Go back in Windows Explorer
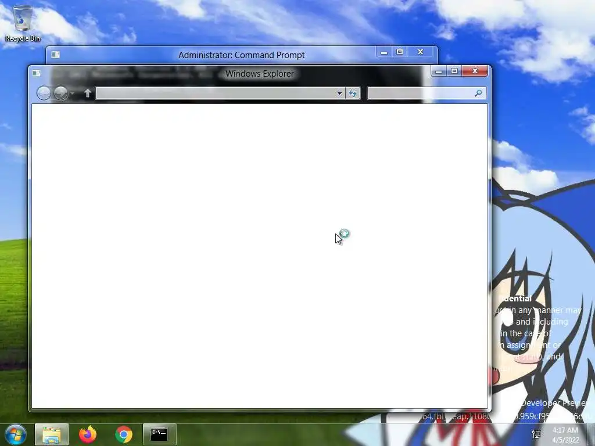 coord(44,93)
